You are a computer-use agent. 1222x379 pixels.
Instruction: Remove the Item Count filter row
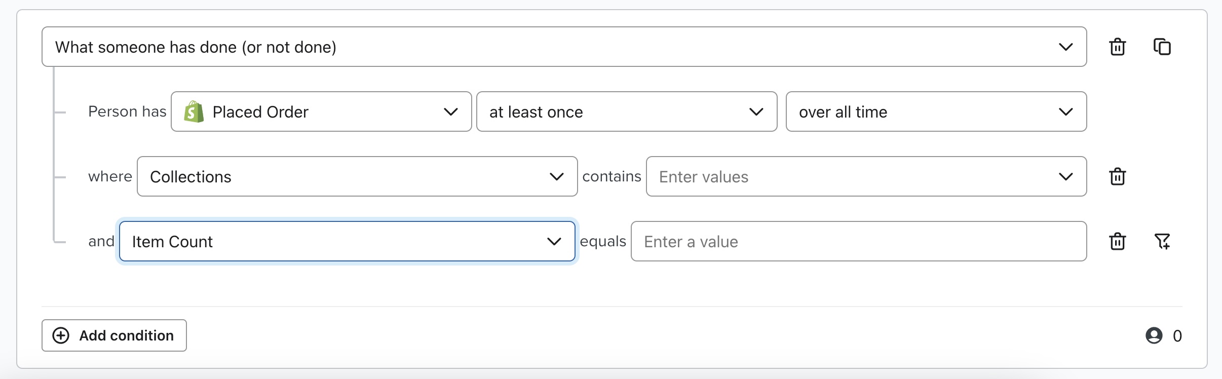coord(1117,241)
